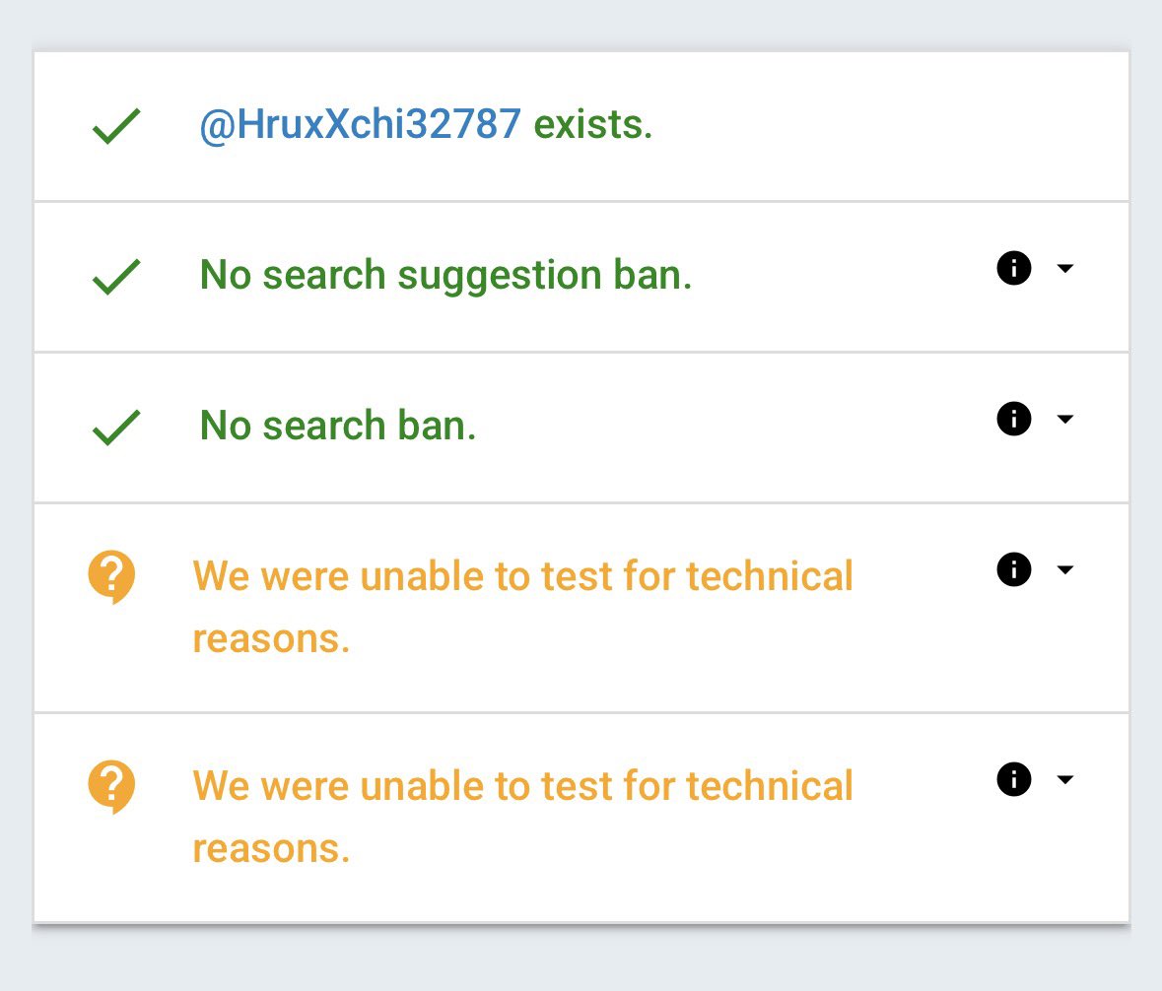1162x991 pixels.
Task: Click the word "exists." after the username
Action: (x=592, y=126)
